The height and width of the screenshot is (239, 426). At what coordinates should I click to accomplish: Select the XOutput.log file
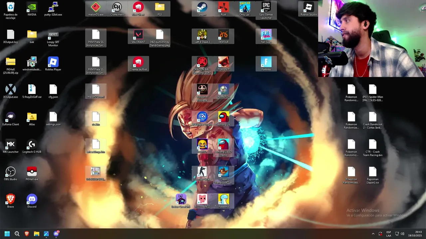coord(11,36)
